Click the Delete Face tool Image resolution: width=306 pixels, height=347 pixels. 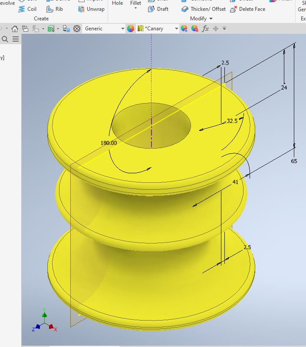(x=247, y=9)
